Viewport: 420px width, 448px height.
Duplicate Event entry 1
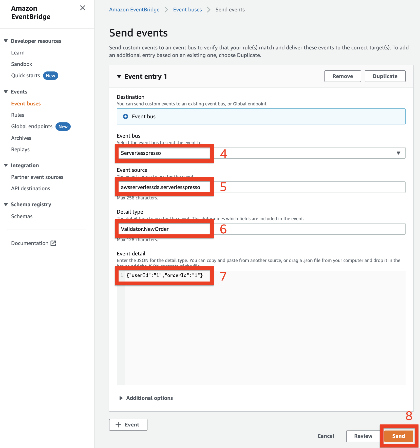[385, 76]
